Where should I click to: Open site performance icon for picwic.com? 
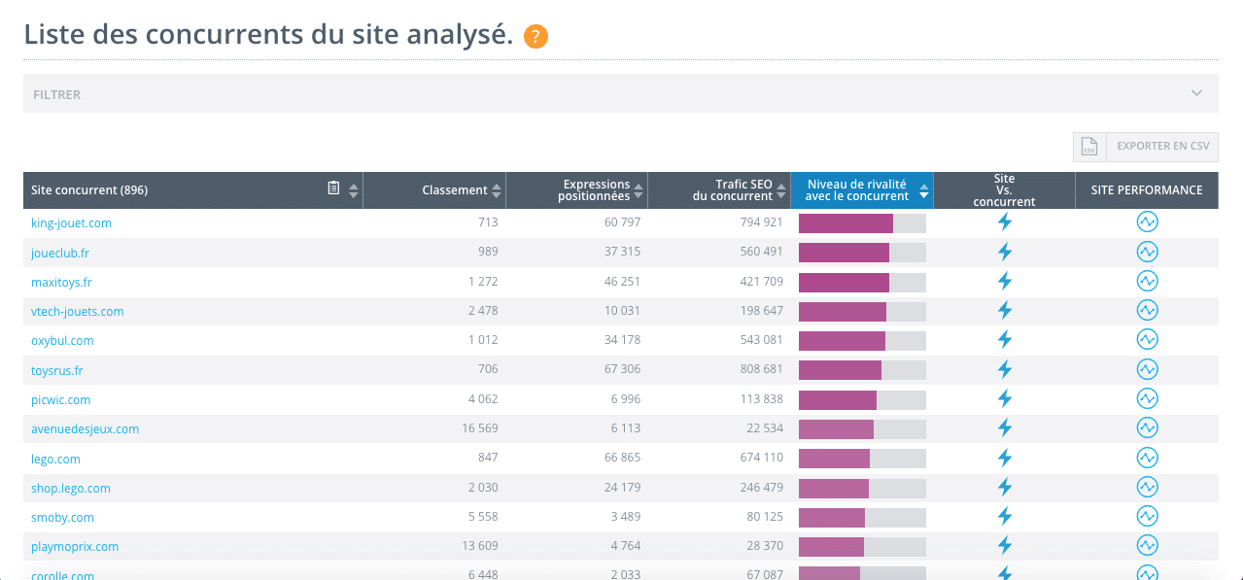pos(1147,399)
